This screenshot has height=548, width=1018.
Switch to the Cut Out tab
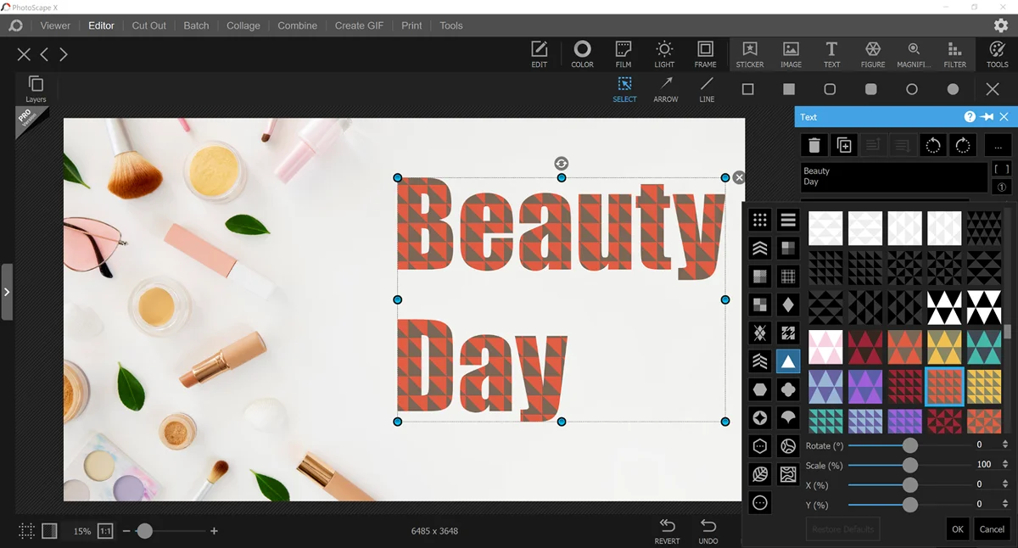click(x=149, y=25)
